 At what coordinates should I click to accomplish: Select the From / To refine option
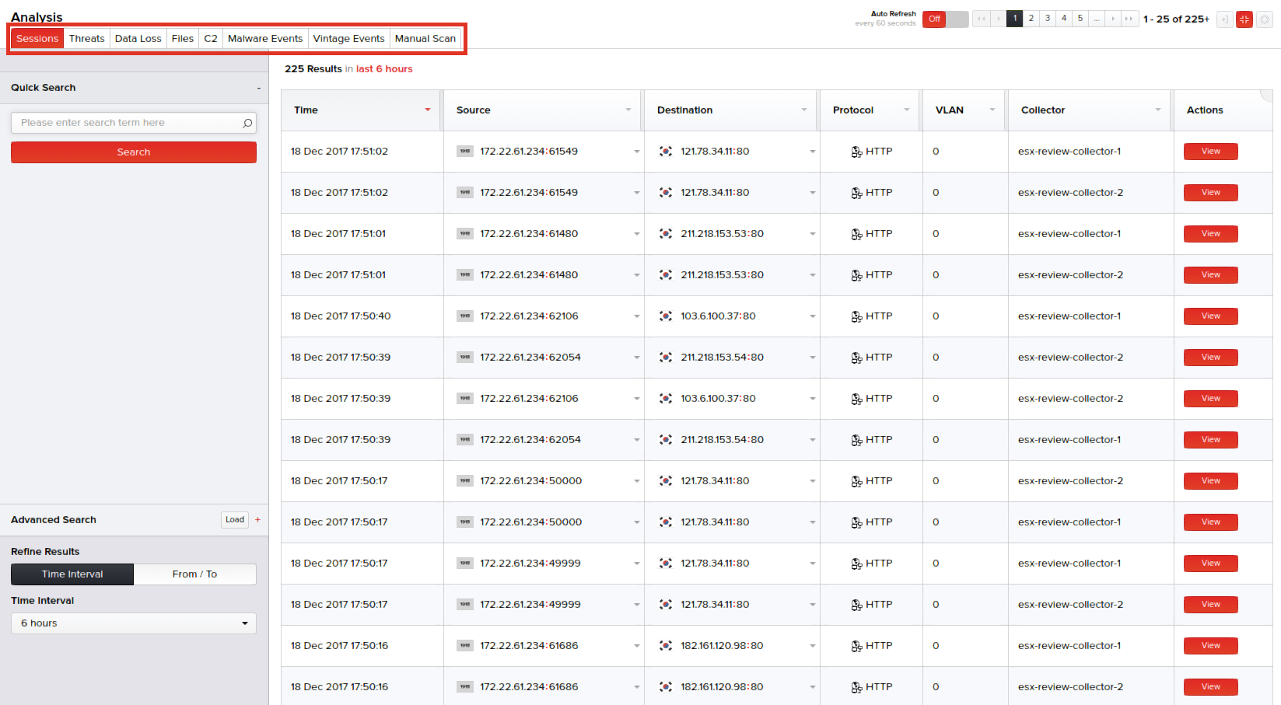tap(194, 574)
